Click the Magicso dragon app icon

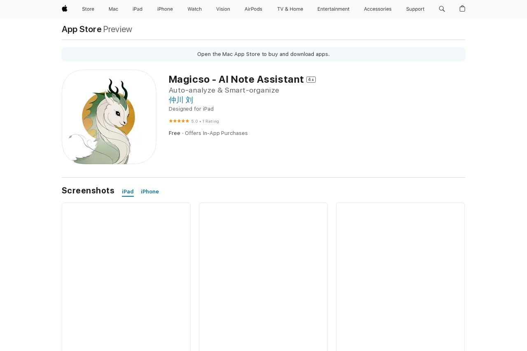pyautogui.click(x=109, y=117)
